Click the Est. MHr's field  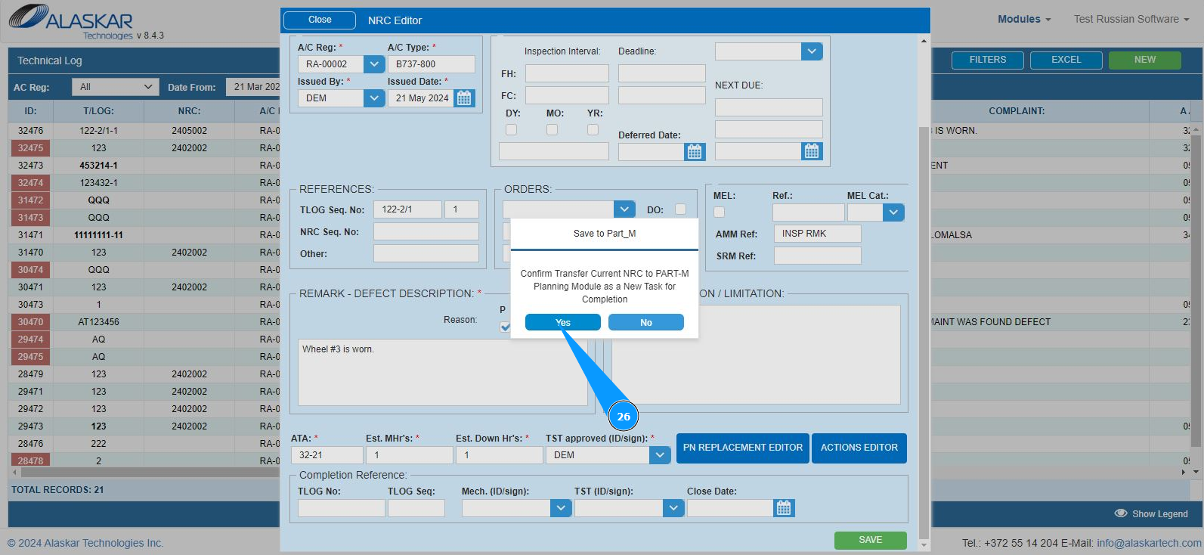tap(410, 455)
